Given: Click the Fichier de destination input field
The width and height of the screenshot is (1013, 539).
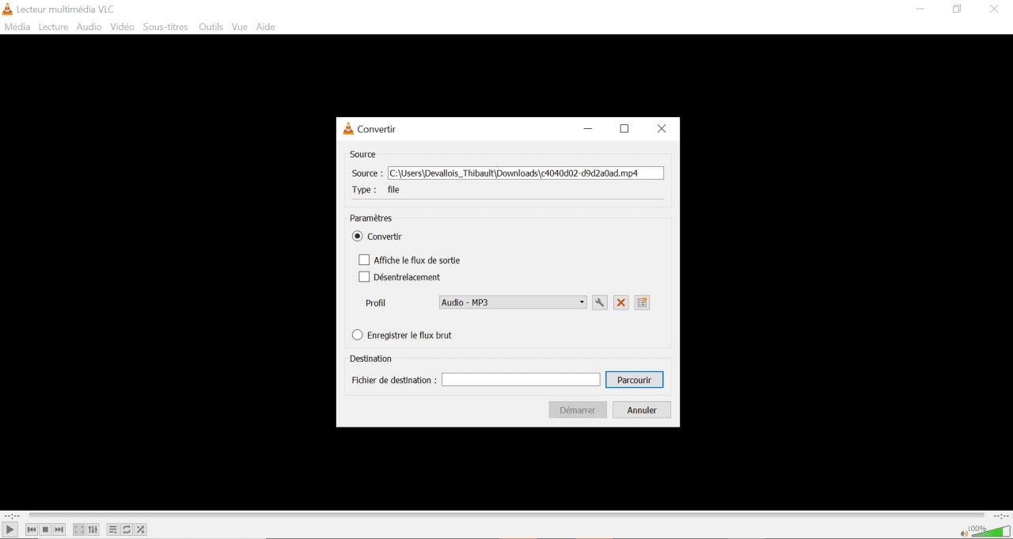Looking at the screenshot, I should 521,380.
